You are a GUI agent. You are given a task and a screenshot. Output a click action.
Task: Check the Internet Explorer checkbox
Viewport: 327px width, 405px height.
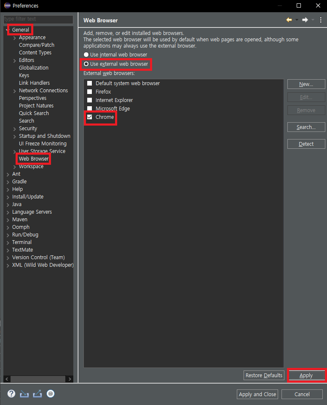(x=90, y=100)
